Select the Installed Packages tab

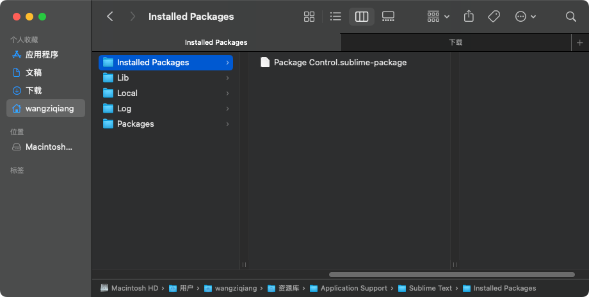pos(216,42)
